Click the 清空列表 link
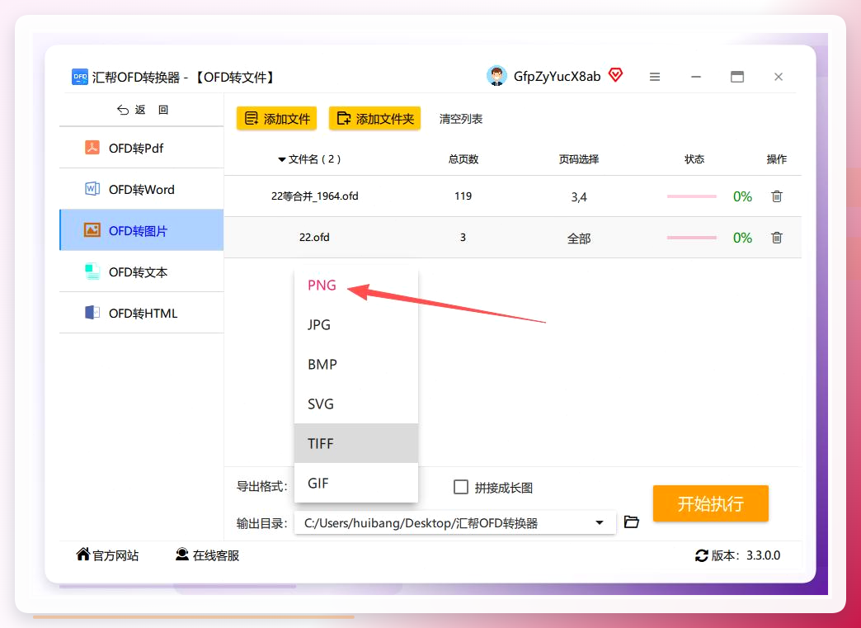The height and width of the screenshot is (628, 861). pos(461,119)
